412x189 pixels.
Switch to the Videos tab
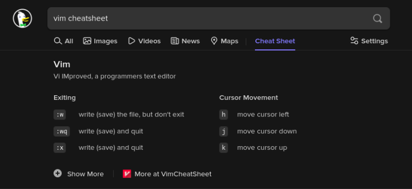[x=144, y=41]
